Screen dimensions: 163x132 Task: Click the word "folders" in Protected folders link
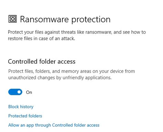pos(35,116)
